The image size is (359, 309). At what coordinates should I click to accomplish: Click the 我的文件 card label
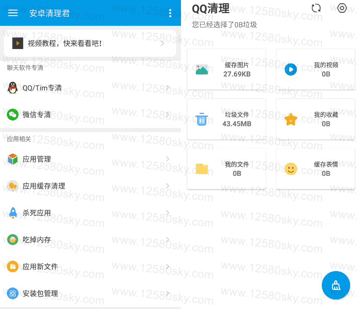[237, 164]
